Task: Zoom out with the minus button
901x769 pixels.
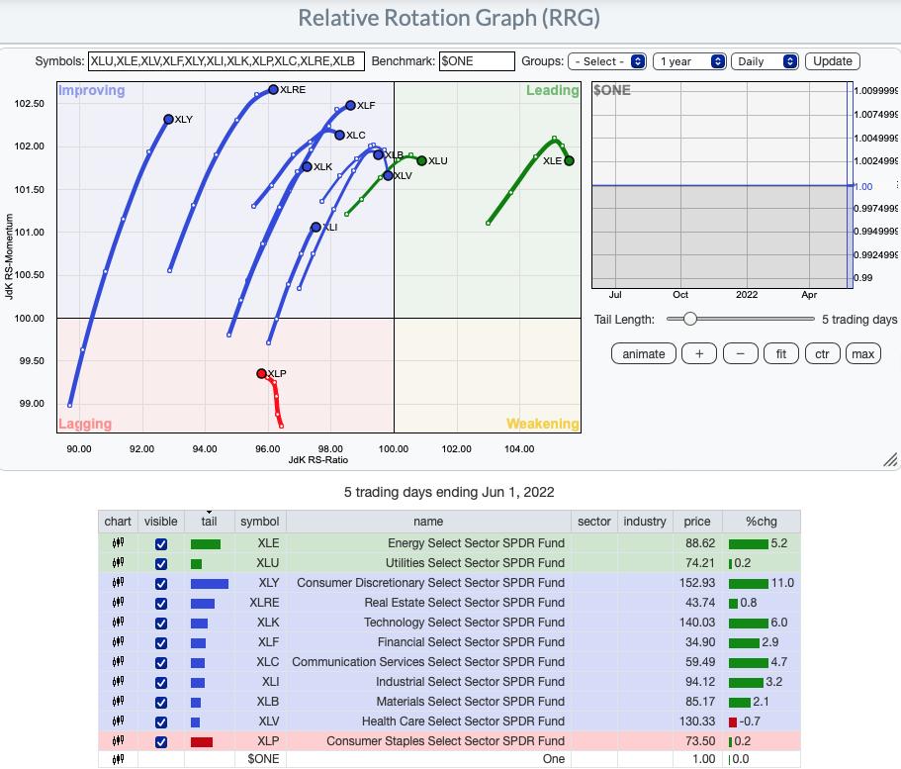Action: (x=740, y=353)
